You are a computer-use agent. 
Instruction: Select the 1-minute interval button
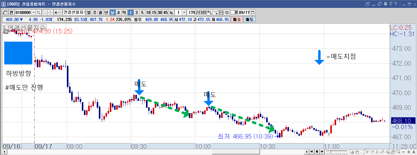click(x=130, y=12)
